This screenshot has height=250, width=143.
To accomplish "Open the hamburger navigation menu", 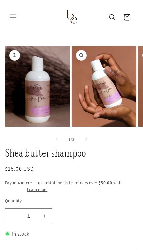I will [x=13, y=17].
